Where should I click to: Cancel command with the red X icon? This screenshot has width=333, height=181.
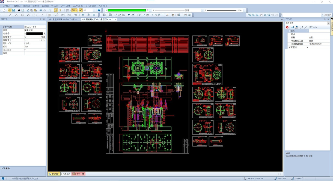coord(287,27)
